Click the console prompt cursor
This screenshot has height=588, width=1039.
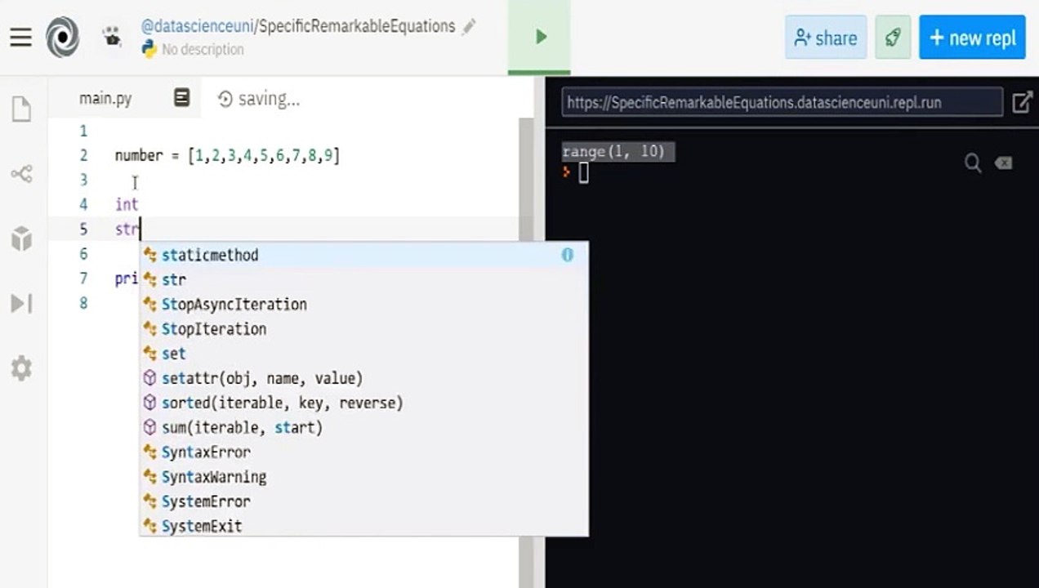(x=583, y=172)
